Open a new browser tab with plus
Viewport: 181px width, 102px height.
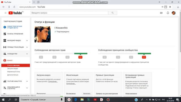[x=34, y=2]
